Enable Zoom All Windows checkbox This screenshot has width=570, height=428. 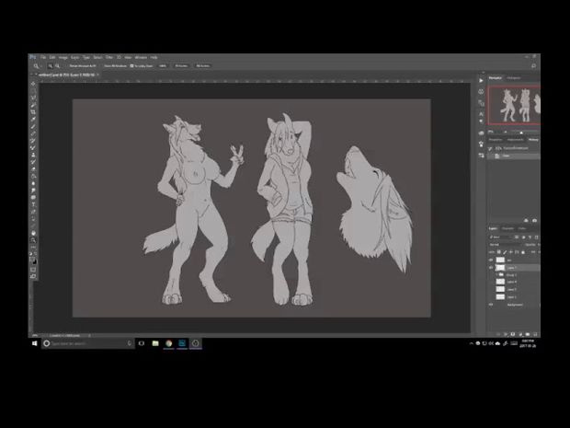[x=103, y=66]
